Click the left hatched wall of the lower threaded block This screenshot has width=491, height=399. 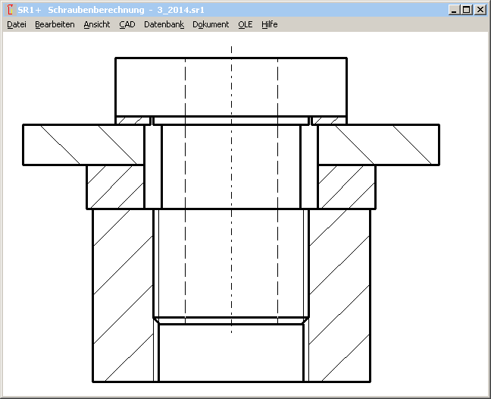pyautogui.click(x=123, y=294)
